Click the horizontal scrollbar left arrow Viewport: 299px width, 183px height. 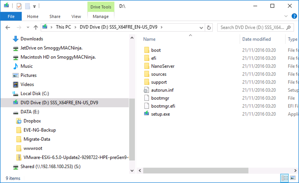(140, 170)
